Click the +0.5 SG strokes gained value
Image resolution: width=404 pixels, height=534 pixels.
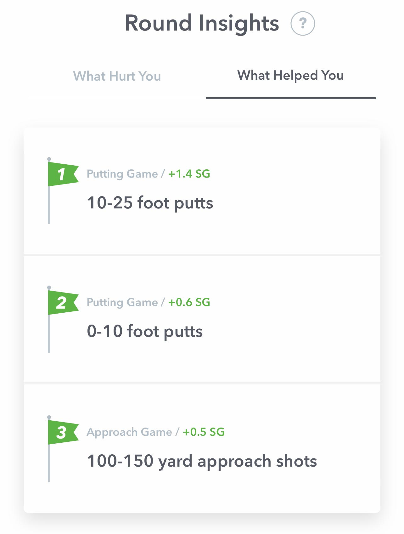(x=204, y=432)
